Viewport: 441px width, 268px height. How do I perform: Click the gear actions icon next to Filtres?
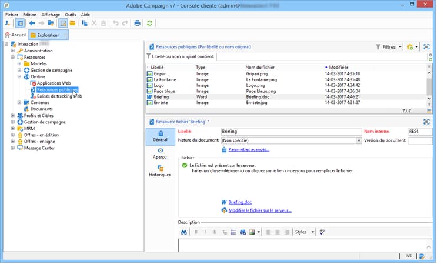coord(410,47)
